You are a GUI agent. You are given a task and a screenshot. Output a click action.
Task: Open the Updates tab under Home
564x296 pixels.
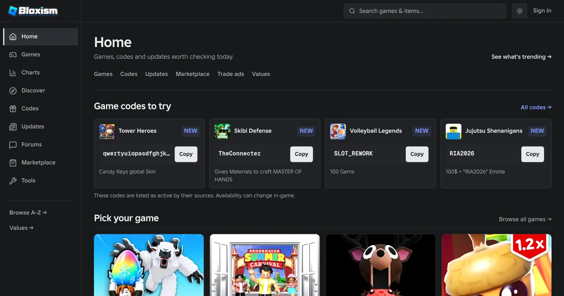[x=157, y=74]
